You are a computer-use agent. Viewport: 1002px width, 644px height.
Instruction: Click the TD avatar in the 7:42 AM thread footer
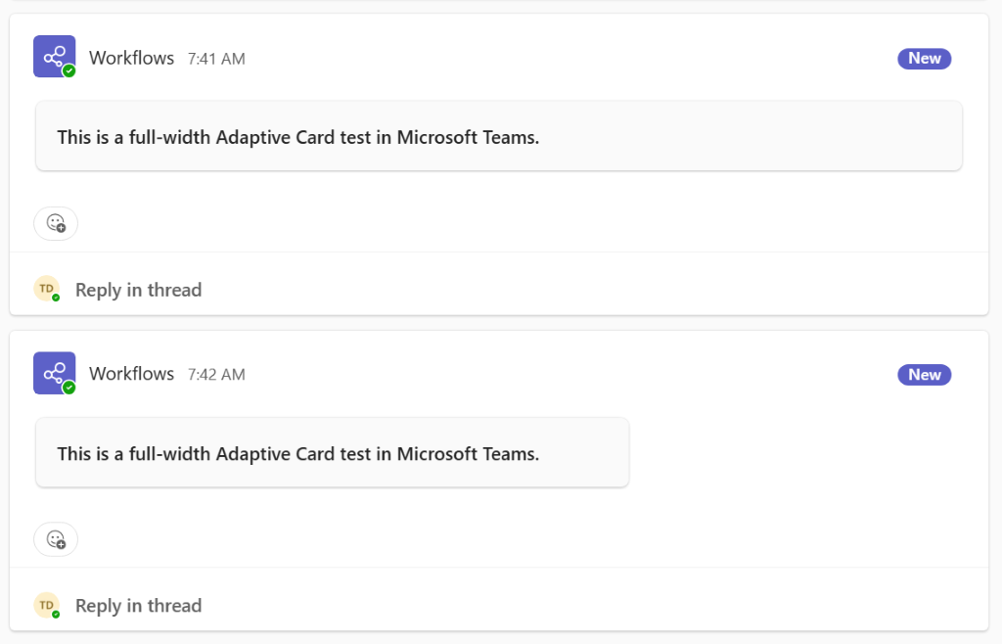click(x=46, y=604)
